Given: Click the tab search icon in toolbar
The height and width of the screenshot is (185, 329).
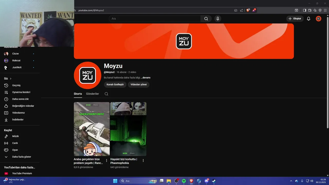Looking at the screenshot, I should pyautogui.click(x=296, y=10).
